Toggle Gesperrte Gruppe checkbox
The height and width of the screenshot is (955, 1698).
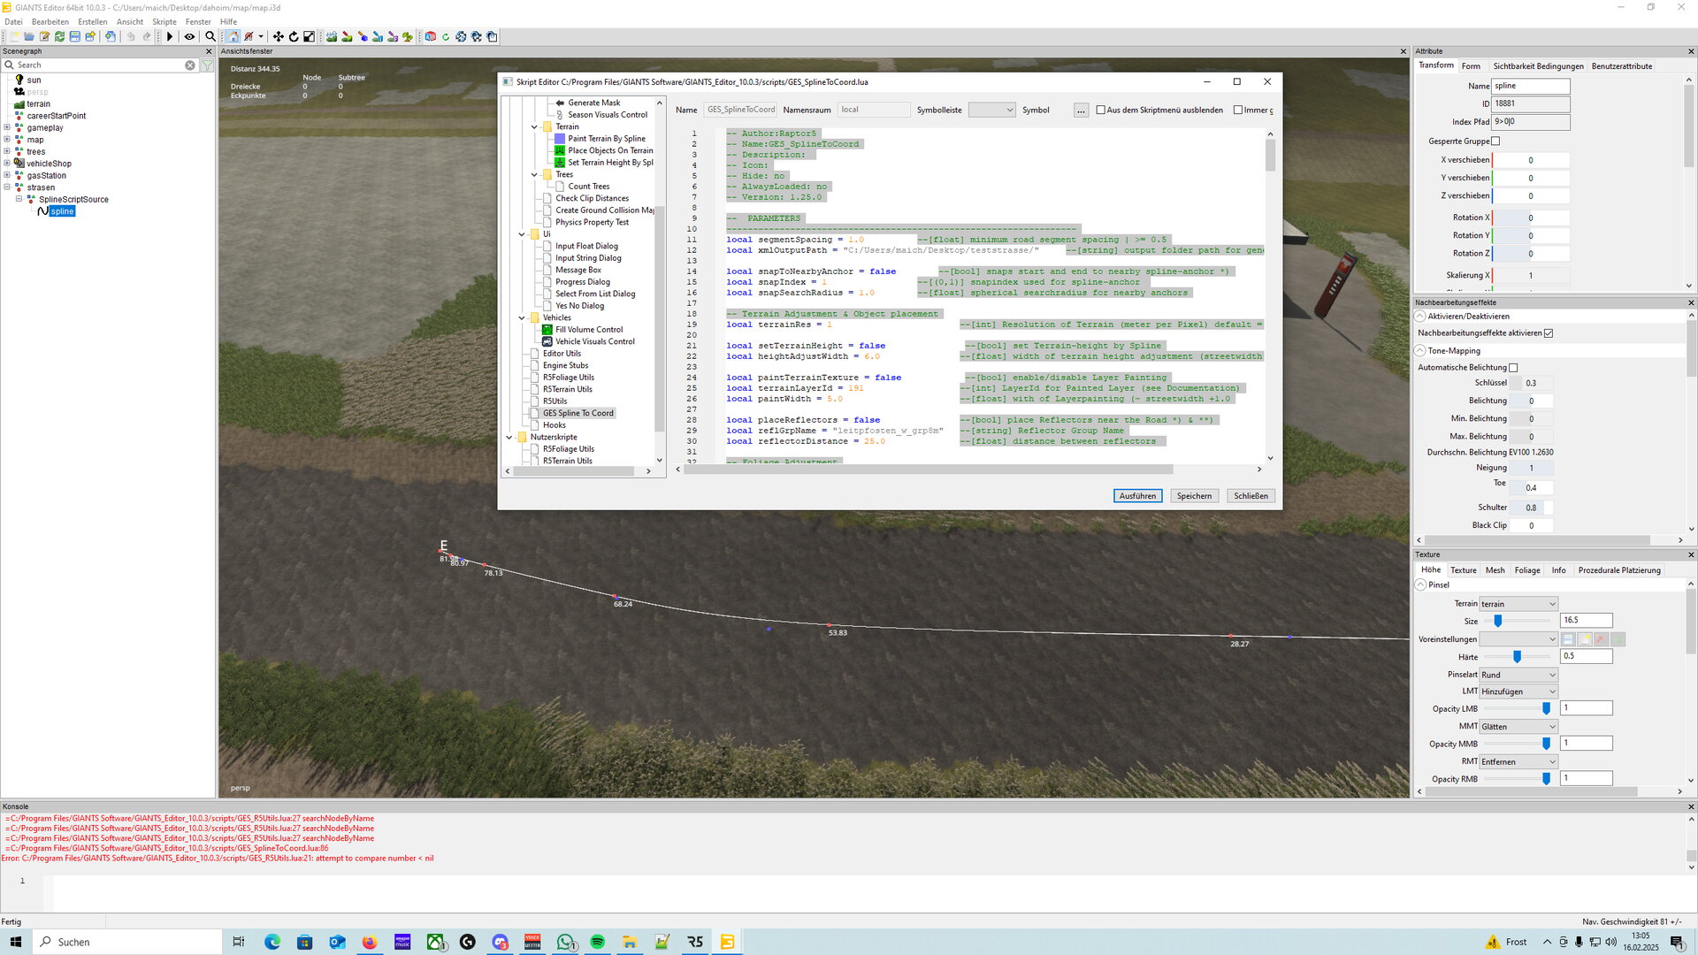tap(1495, 141)
